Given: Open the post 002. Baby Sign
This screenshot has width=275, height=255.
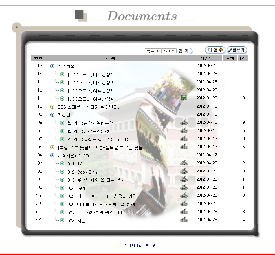Looking at the screenshot, I should (82, 172).
